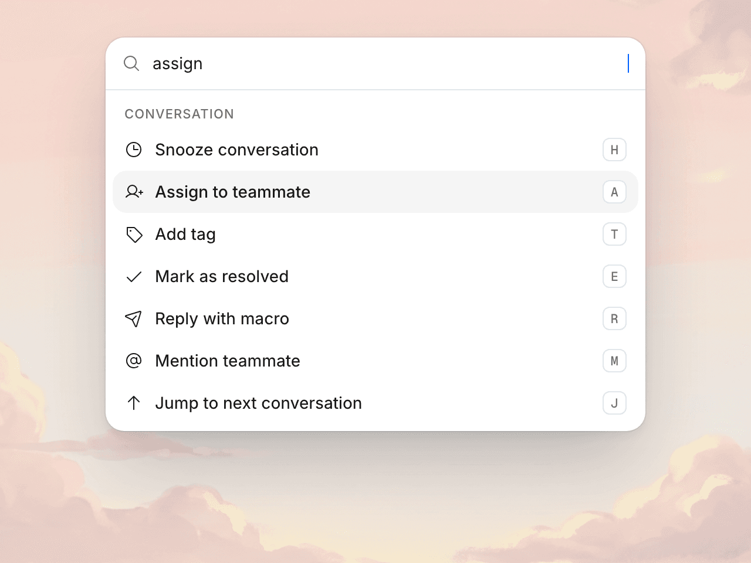
Task: Select Jump to next conversation
Action: [375, 403]
